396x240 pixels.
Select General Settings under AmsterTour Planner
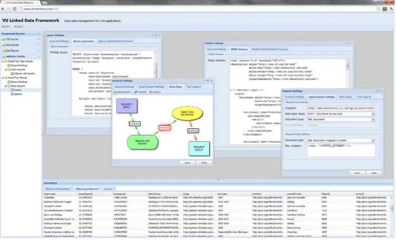click(x=18, y=82)
